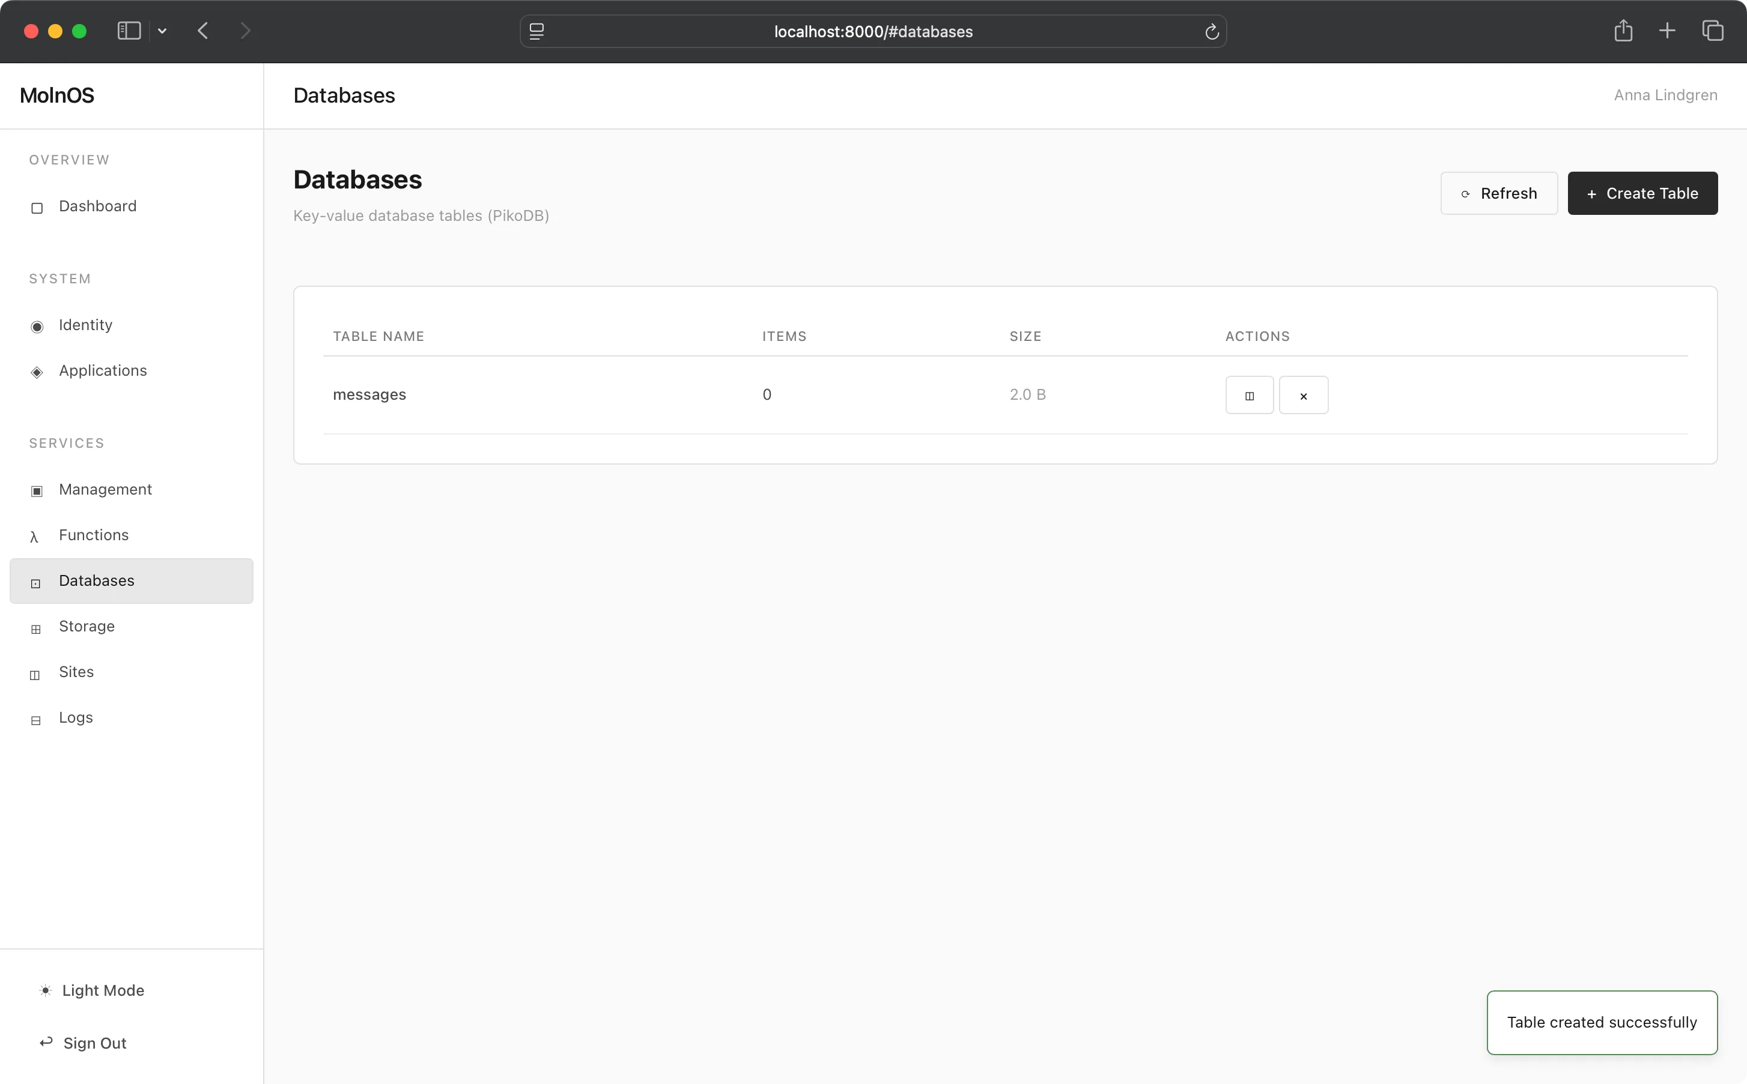
Task: Click the browser forward navigation arrow
Action: 245,30
